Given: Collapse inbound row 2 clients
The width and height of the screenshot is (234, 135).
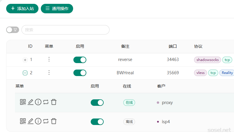Looking at the screenshot, I should (x=25, y=73).
